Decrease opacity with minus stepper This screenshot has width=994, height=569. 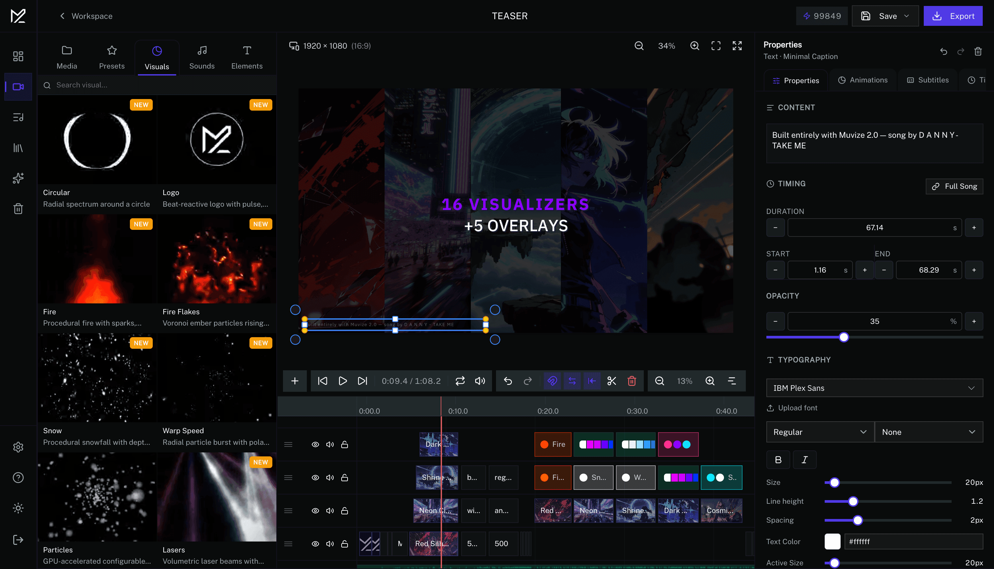pyautogui.click(x=775, y=321)
